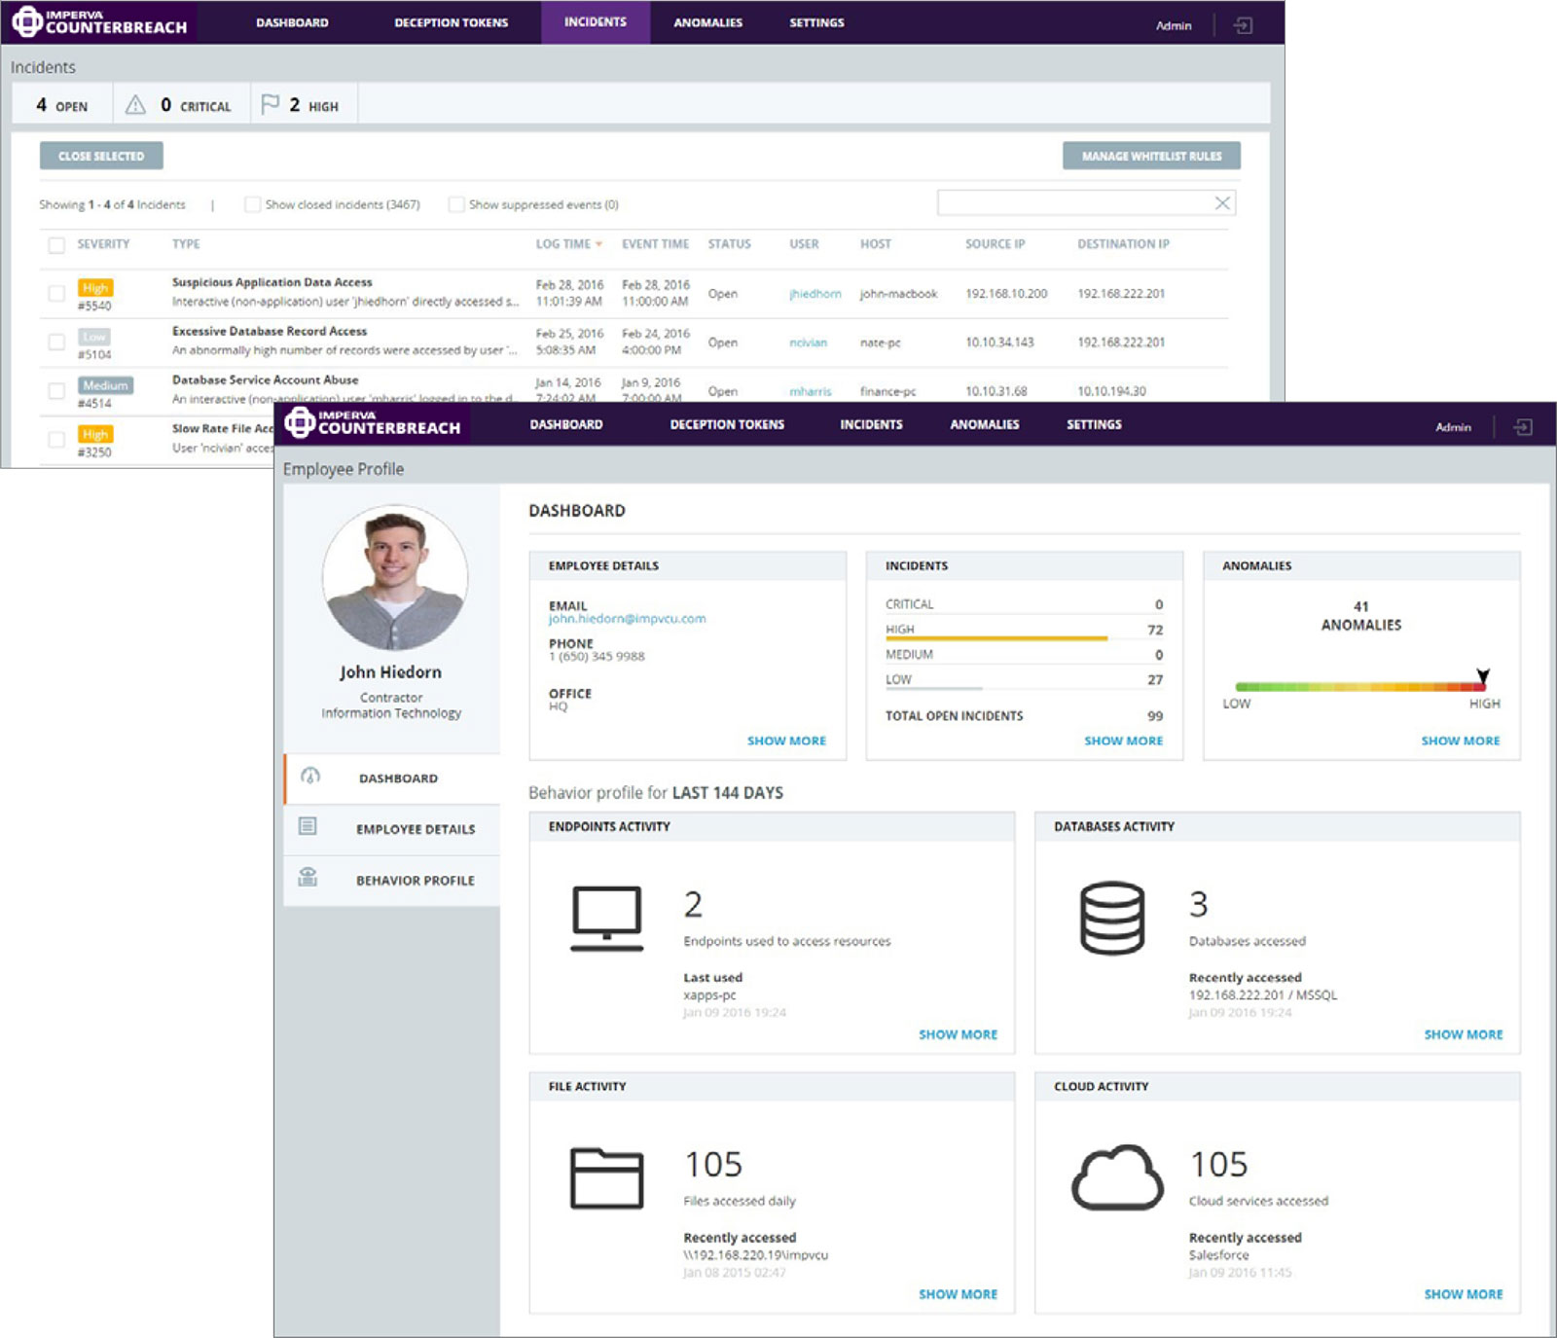Enable Show closed incidents (3467) checkbox
This screenshot has width=1557, height=1338.
252,204
